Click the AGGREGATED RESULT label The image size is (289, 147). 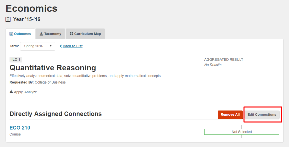coord(223,59)
